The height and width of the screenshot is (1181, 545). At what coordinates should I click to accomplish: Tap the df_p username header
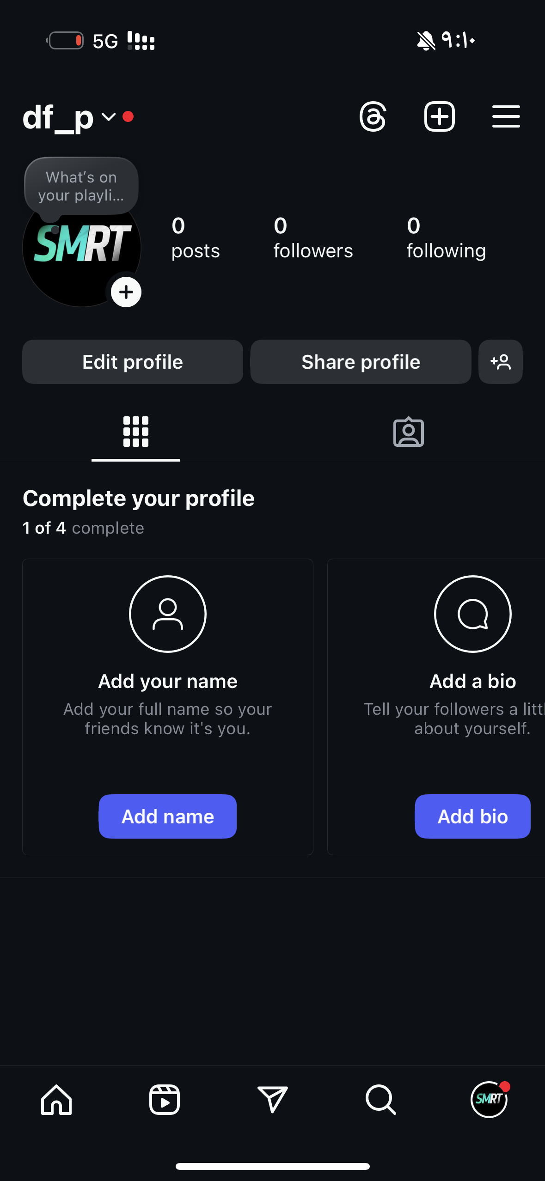(58, 117)
